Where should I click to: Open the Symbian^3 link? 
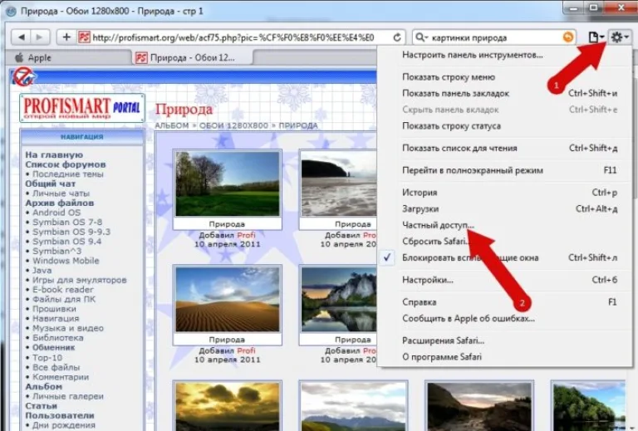pyautogui.click(x=57, y=251)
